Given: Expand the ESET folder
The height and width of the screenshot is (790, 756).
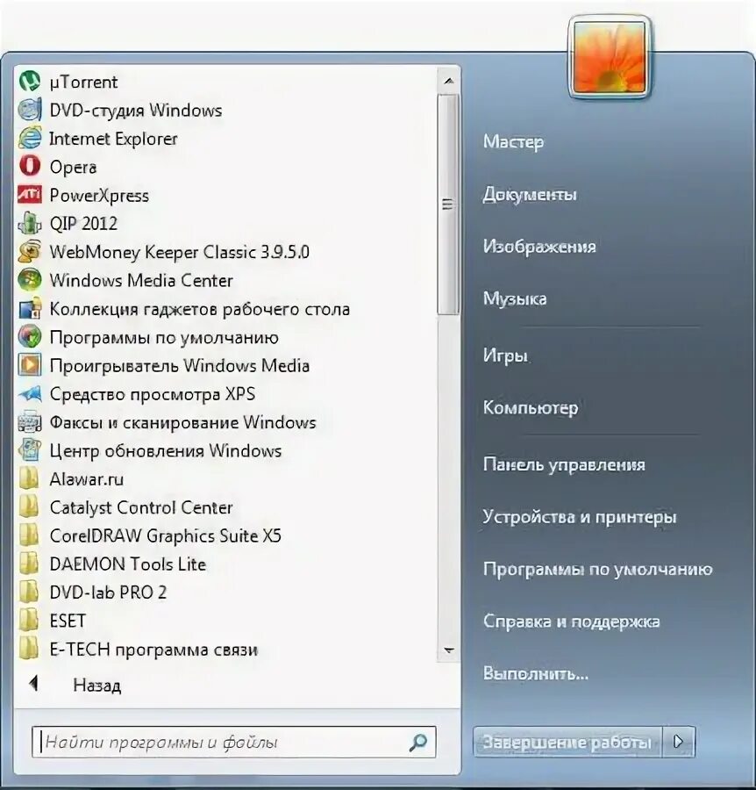Looking at the screenshot, I should point(29,621).
